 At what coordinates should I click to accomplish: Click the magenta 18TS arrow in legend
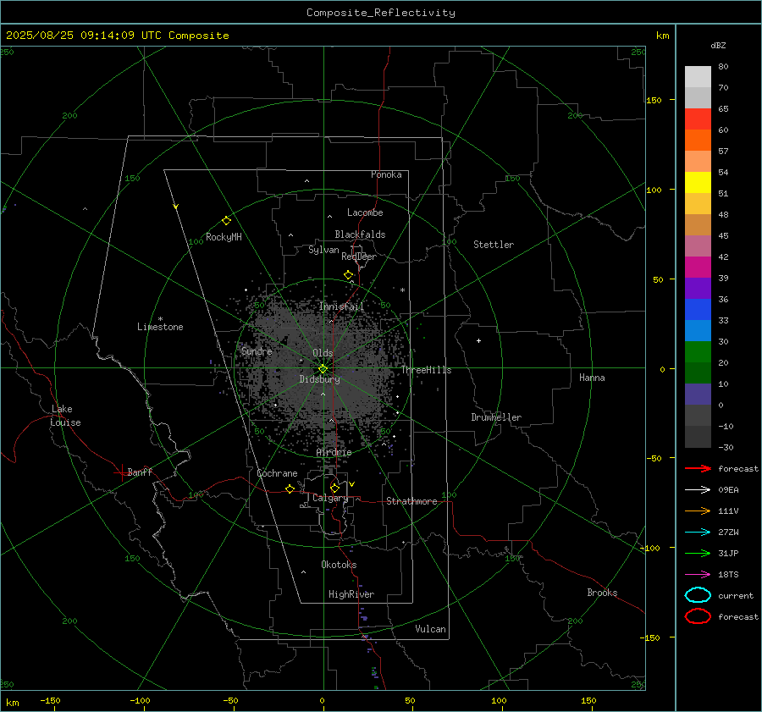click(x=698, y=575)
